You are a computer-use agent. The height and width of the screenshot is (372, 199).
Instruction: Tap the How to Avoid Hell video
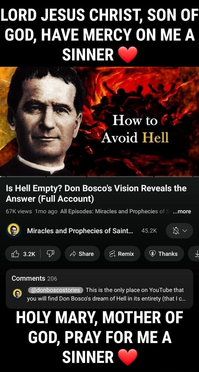coord(99,121)
